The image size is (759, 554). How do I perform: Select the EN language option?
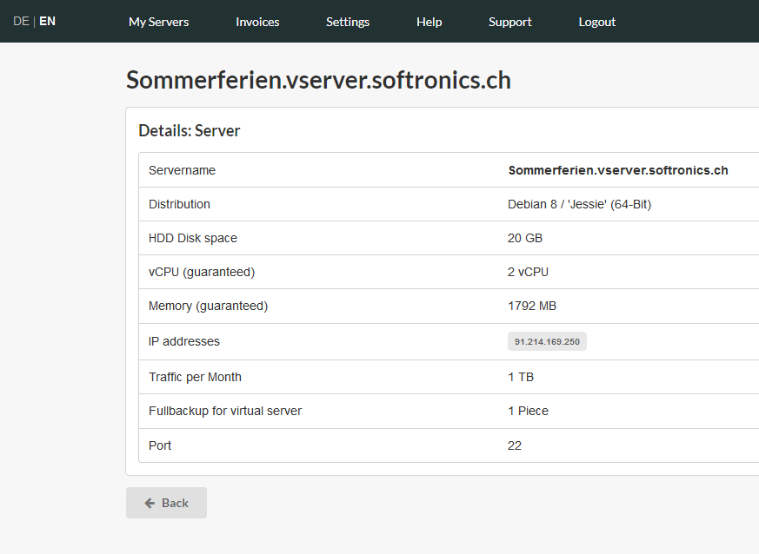click(47, 21)
